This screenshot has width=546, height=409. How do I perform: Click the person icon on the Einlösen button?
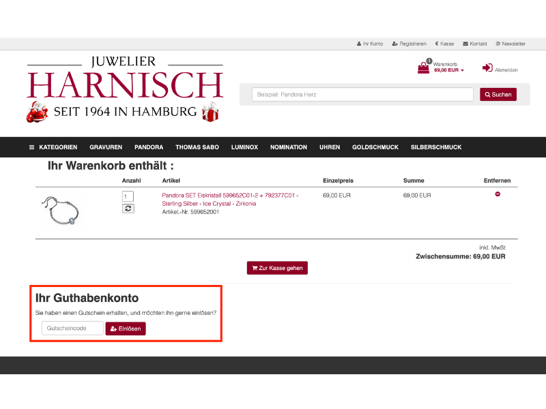click(x=113, y=329)
